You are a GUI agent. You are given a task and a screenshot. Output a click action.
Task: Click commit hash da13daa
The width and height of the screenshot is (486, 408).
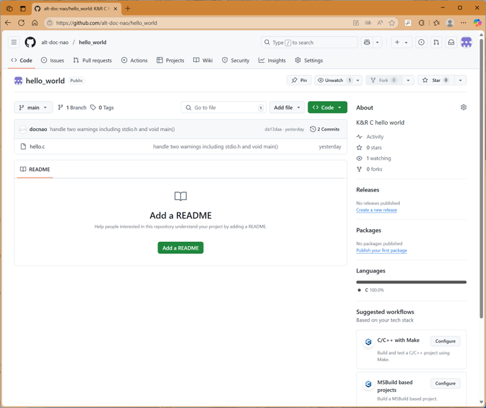coord(273,129)
